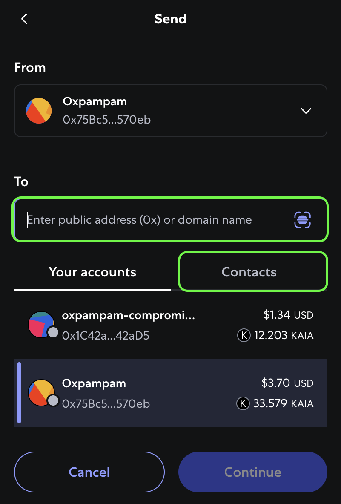Click the Continue button
The width and height of the screenshot is (341, 504).
click(x=253, y=472)
